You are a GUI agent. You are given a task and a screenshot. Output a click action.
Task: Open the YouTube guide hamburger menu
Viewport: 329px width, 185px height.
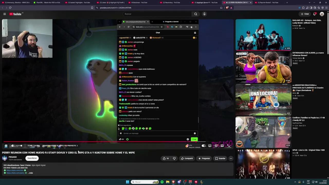pos(5,14)
